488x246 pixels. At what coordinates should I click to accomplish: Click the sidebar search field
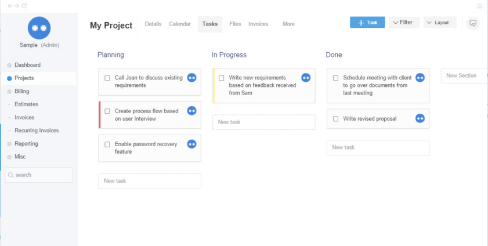(39, 175)
